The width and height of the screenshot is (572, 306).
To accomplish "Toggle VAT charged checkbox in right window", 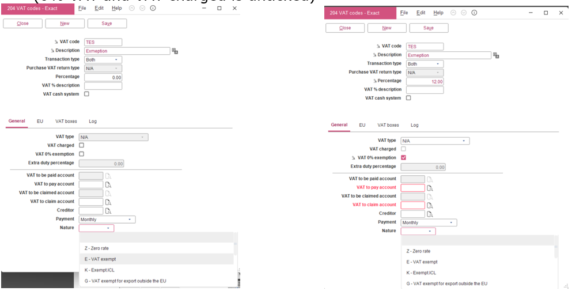I will (403, 149).
